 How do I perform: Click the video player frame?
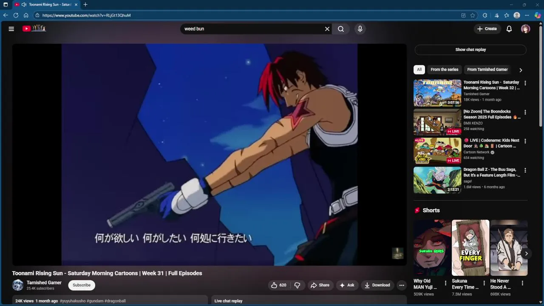pyautogui.click(x=210, y=155)
